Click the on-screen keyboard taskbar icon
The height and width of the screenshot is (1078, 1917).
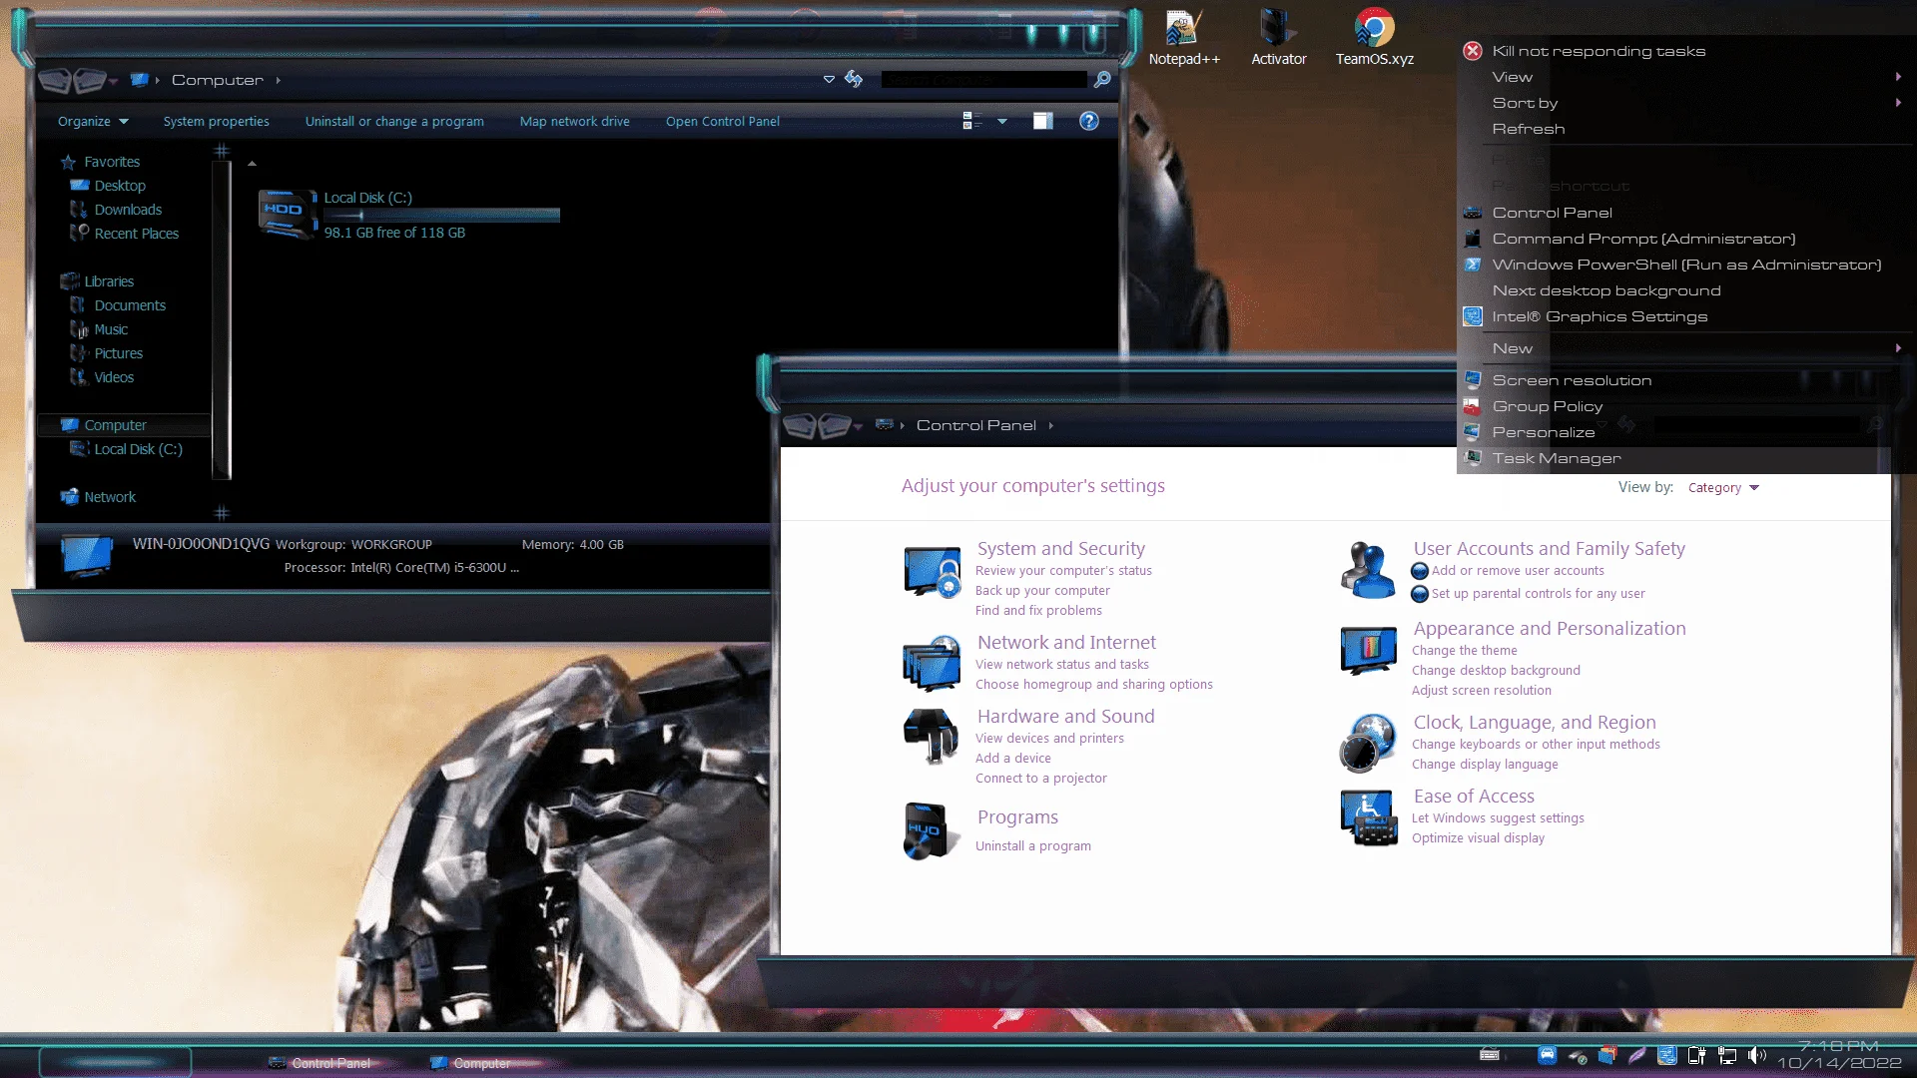pos(1490,1055)
